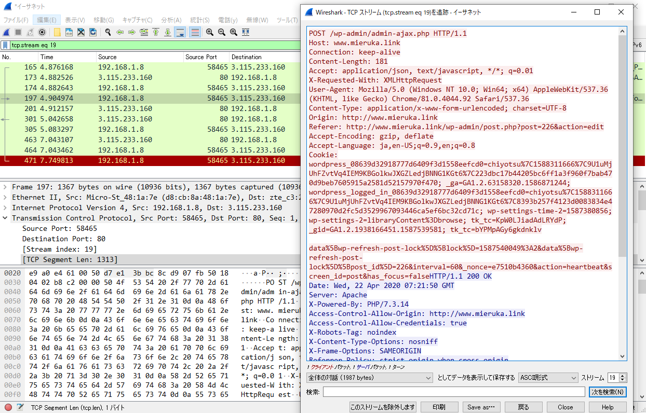Click display filter bookmark icon
The image size is (646, 413).
click(x=5, y=45)
